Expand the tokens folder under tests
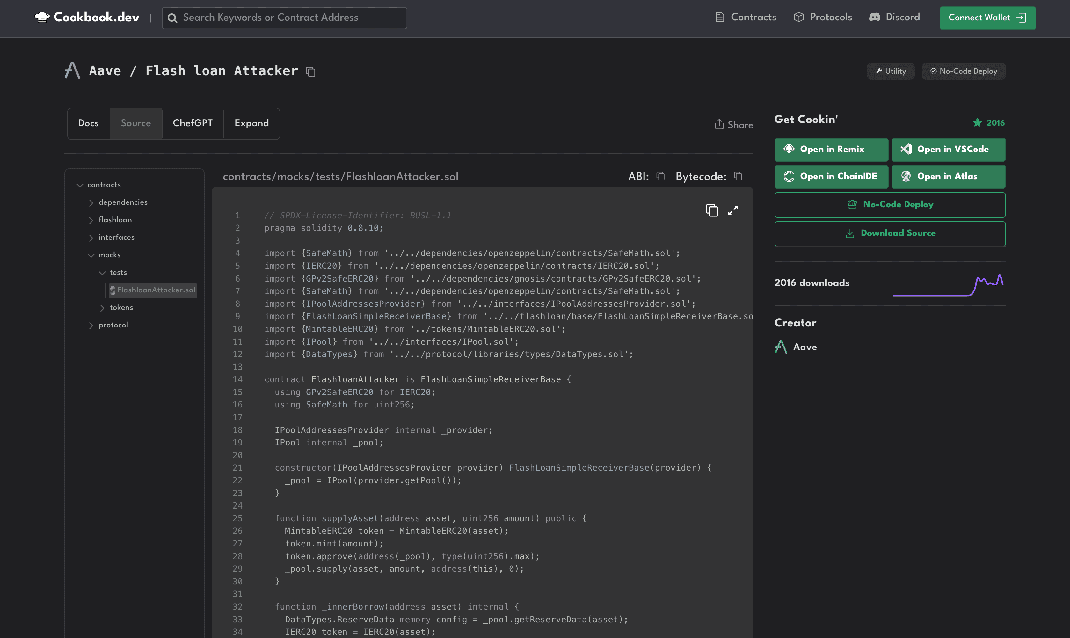 point(103,308)
